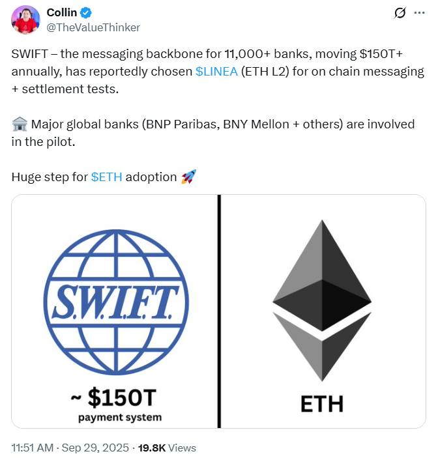Viewport: 438px width, 458px height.
Task: Select the Ethereum diamond logo
Action: [x=322, y=300]
